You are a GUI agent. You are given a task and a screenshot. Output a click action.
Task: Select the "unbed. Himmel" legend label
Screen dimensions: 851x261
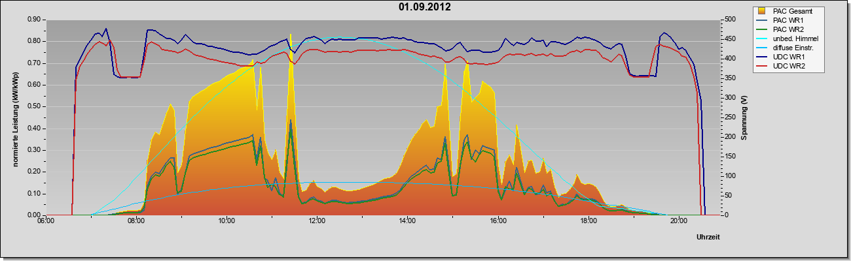795,38
